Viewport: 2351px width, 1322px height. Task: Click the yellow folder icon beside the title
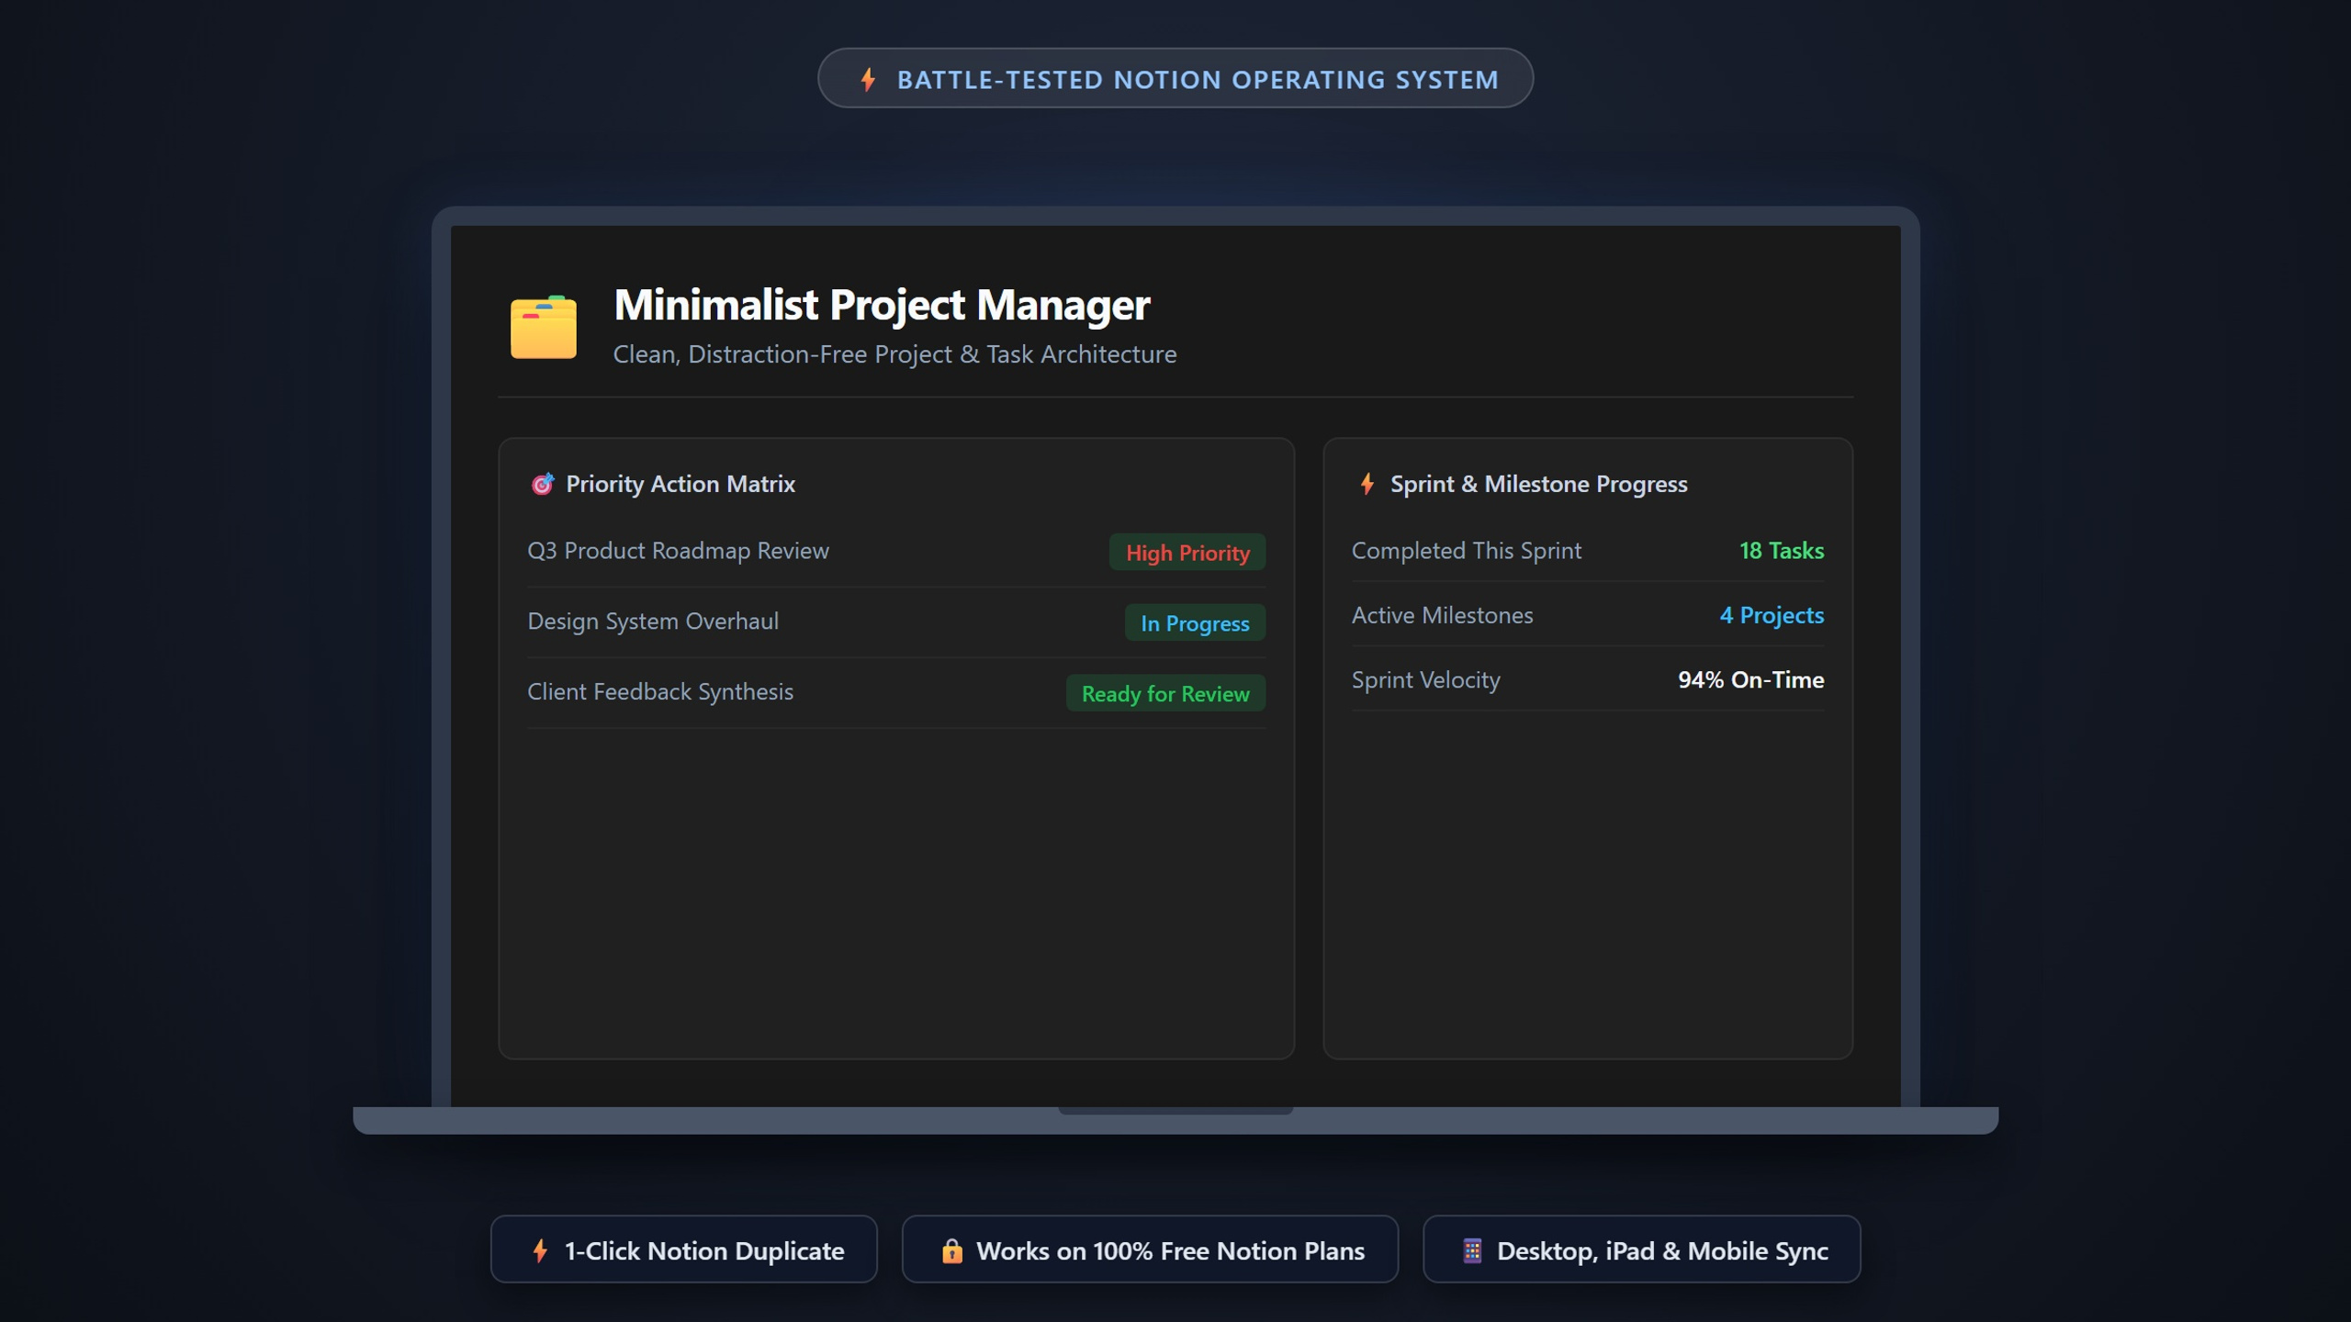pyautogui.click(x=544, y=327)
